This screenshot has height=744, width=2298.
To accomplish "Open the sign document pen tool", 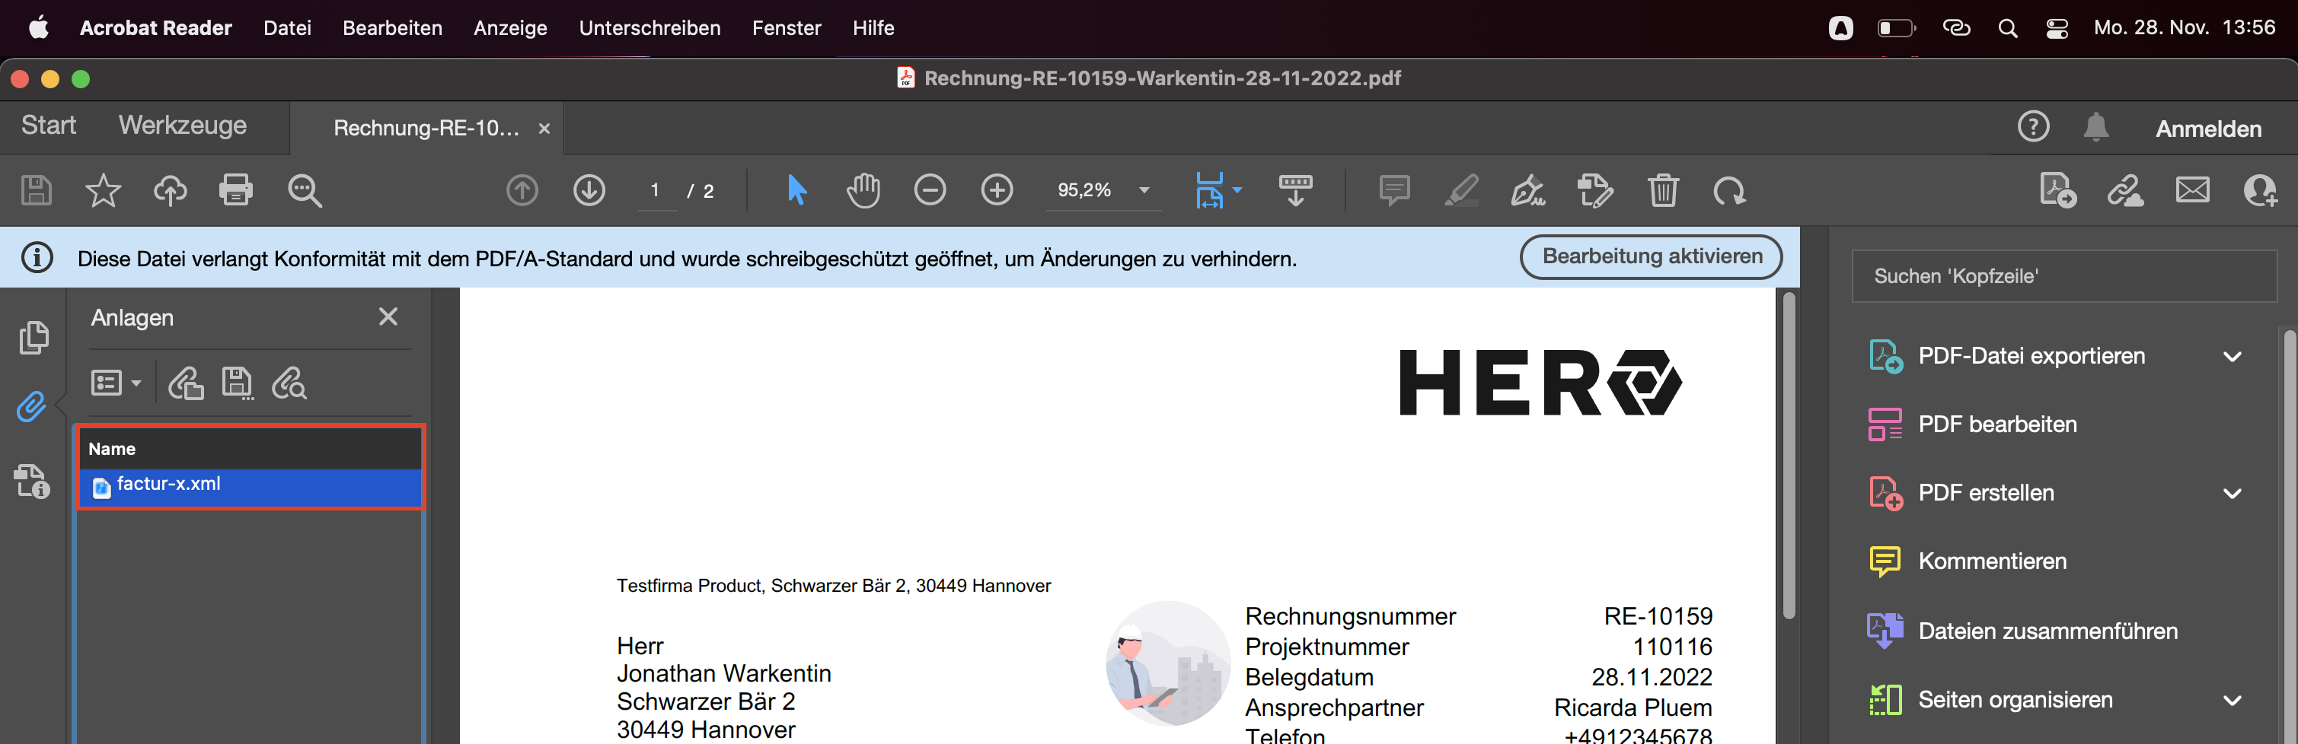I will (x=1527, y=191).
